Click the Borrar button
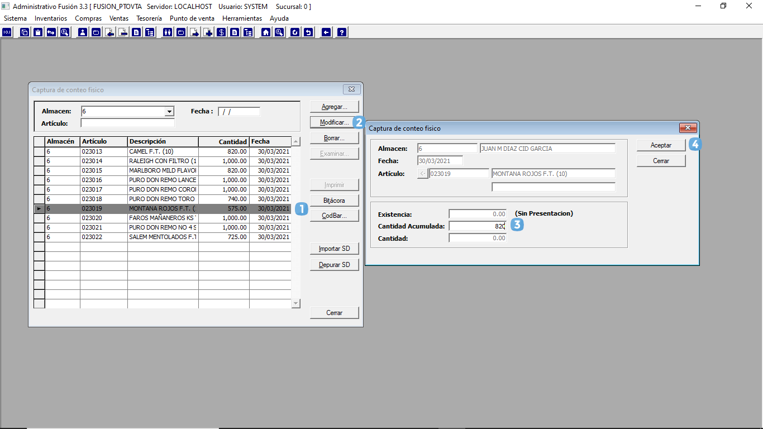 coord(335,138)
